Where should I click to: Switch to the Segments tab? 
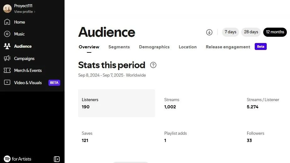click(x=119, y=47)
